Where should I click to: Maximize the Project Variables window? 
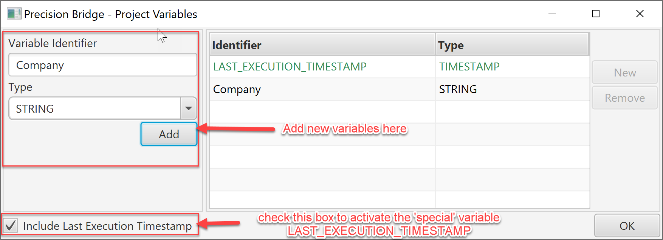pos(596,14)
